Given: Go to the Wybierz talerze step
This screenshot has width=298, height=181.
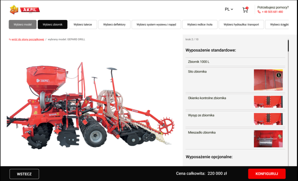Looking at the screenshot, I should [83, 25].
